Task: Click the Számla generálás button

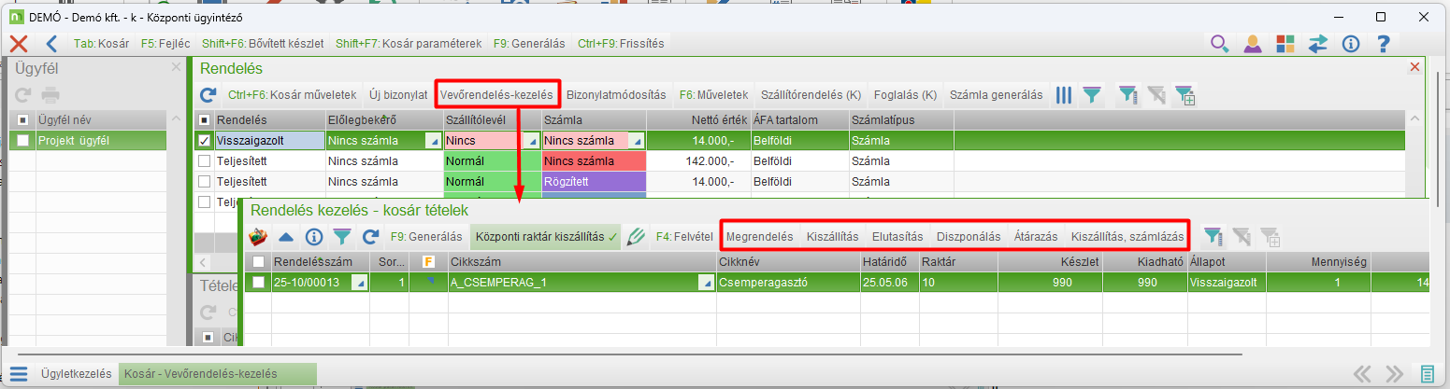Action: [996, 94]
